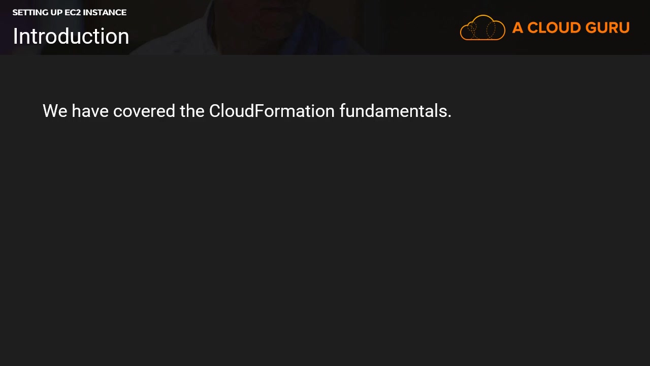Click the period ending the slide sentence
The width and height of the screenshot is (650, 366).
pos(449,116)
